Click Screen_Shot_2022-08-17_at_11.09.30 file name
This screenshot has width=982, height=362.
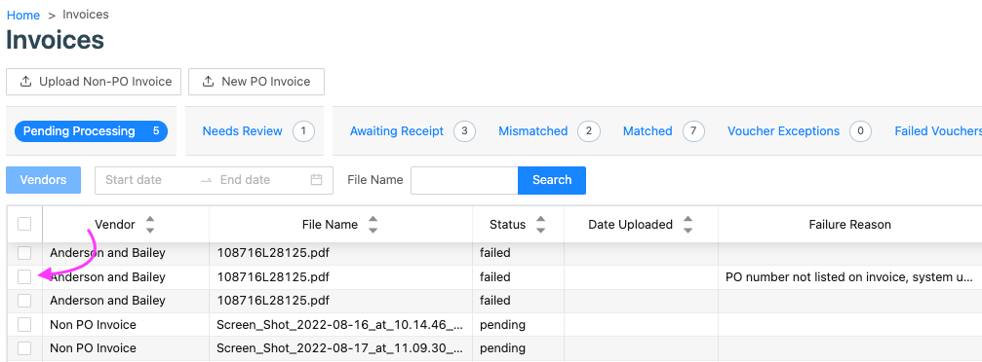tap(341, 348)
